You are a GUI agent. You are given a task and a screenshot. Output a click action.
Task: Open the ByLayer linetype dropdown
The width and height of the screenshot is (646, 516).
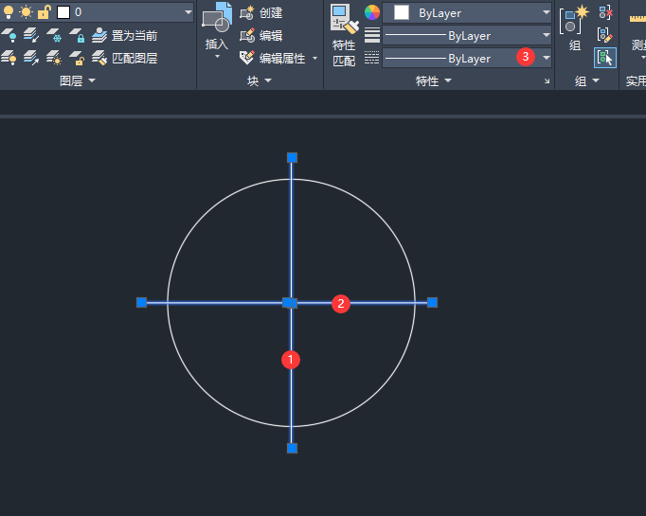click(546, 58)
